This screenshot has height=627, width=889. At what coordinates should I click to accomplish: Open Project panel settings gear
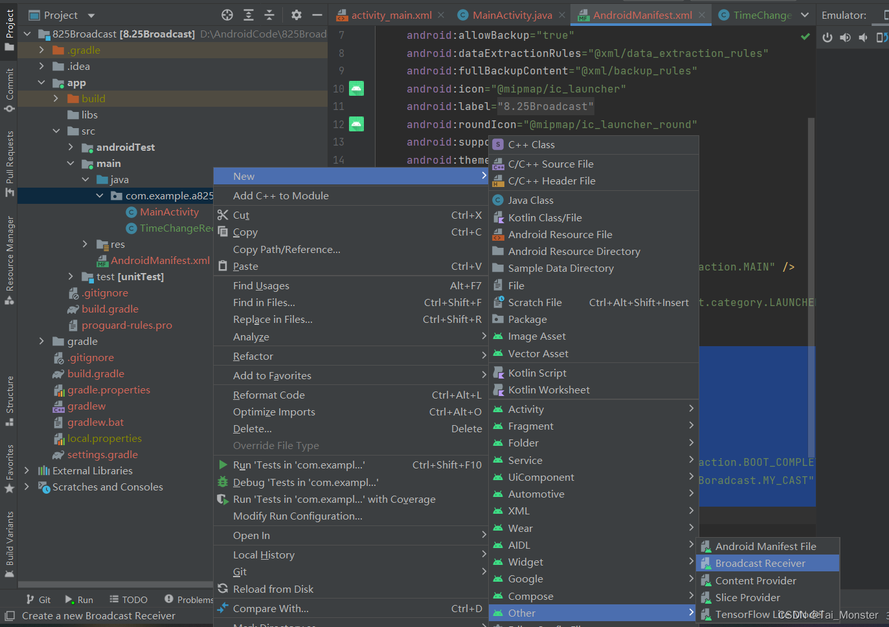point(297,15)
